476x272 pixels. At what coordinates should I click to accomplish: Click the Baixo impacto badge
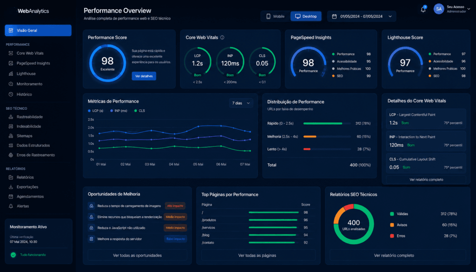tap(175, 239)
